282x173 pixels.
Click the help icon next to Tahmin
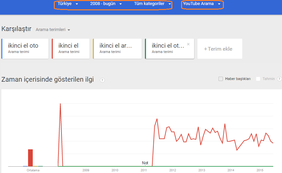coord(279,79)
